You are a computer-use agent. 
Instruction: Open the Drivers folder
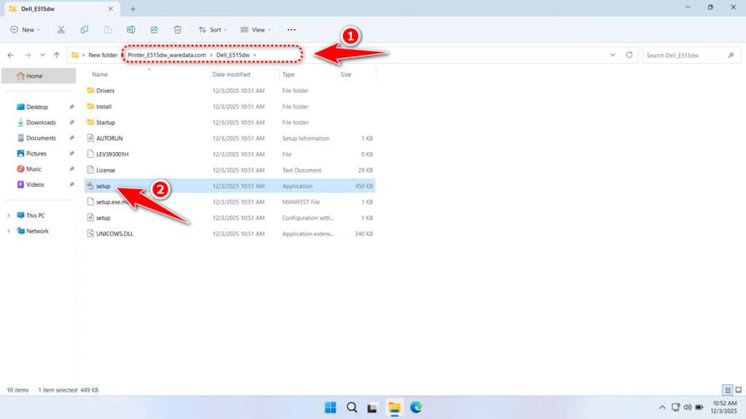(x=105, y=90)
